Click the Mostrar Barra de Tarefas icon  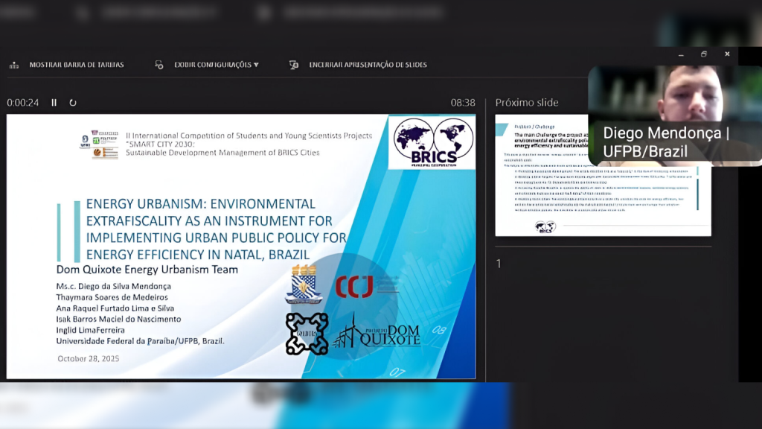pos(14,65)
